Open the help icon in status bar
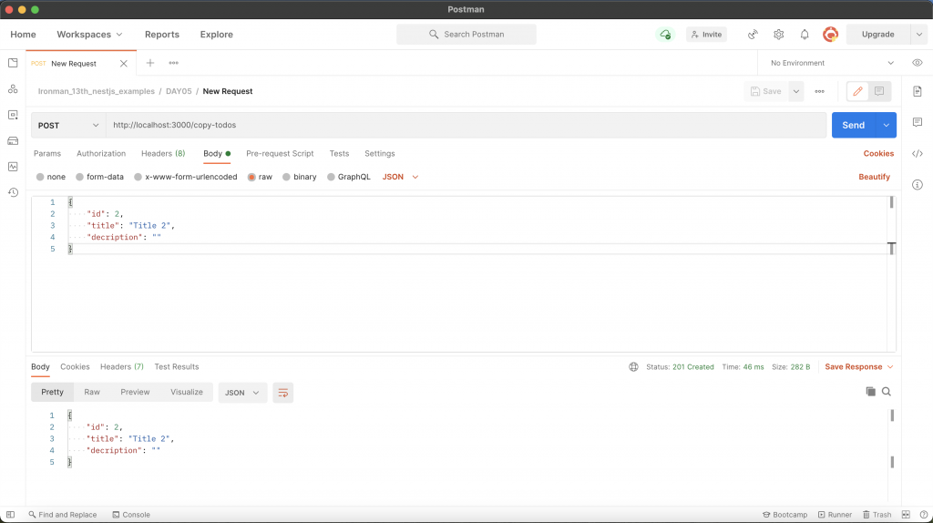The image size is (933, 523). click(x=924, y=515)
